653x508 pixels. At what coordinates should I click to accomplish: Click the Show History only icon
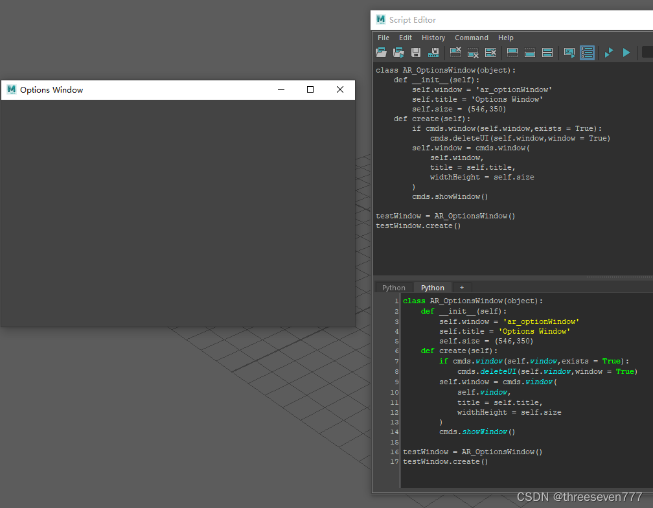[512, 52]
